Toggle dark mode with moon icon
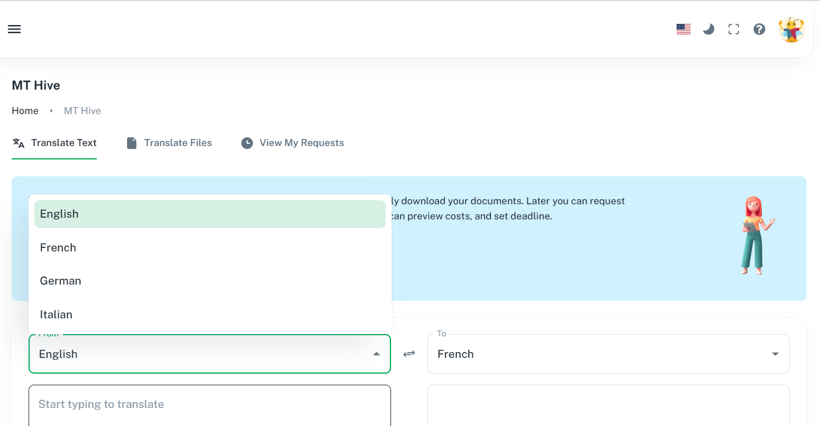Image resolution: width=820 pixels, height=426 pixels. [x=709, y=29]
